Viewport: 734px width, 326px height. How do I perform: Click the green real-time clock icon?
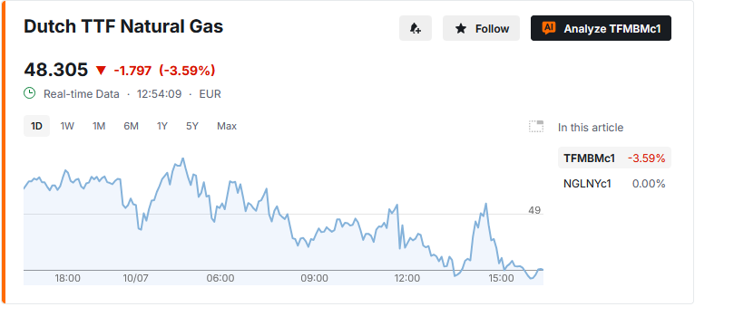click(x=30, y=93)
